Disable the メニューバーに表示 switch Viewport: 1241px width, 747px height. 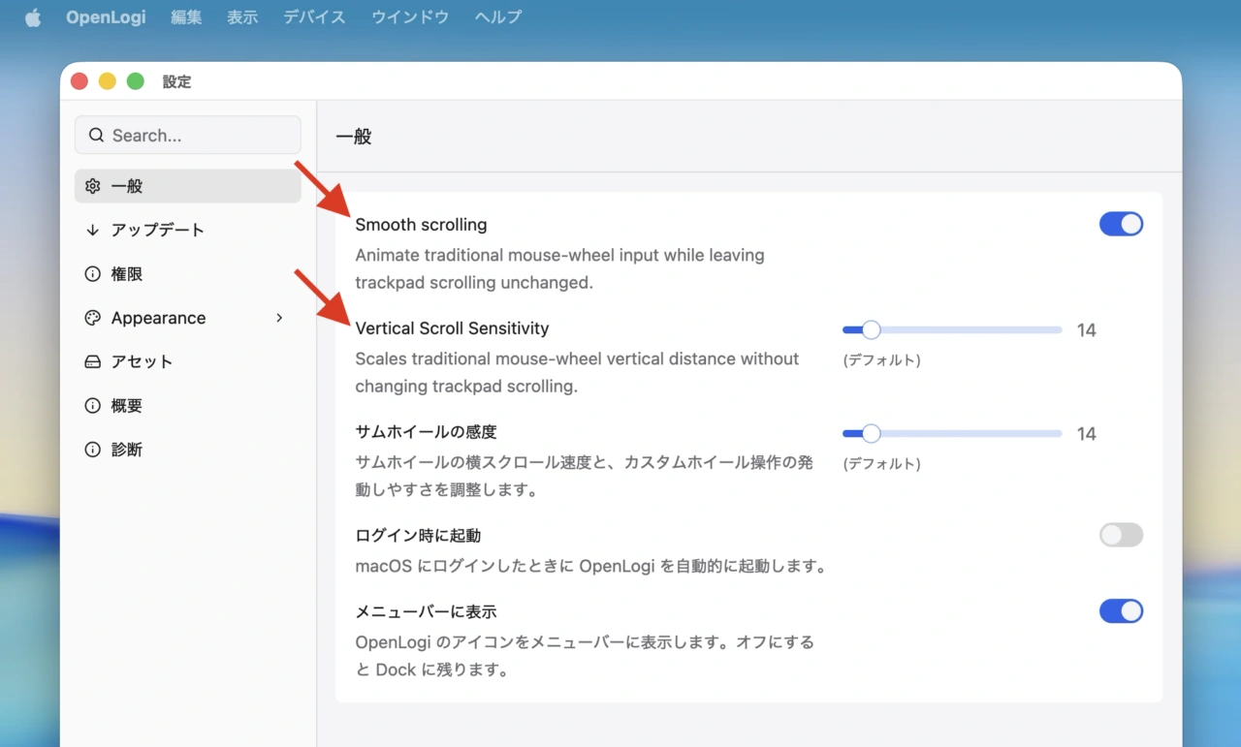(x=1121, y=611)
